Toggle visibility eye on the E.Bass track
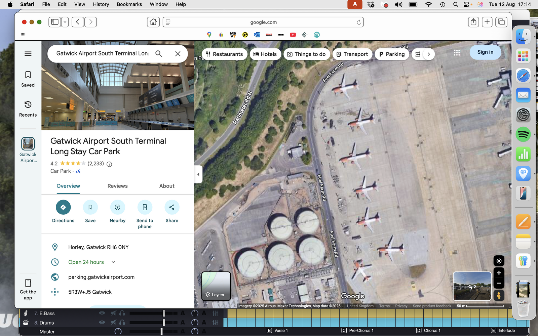 click(102, 313)
